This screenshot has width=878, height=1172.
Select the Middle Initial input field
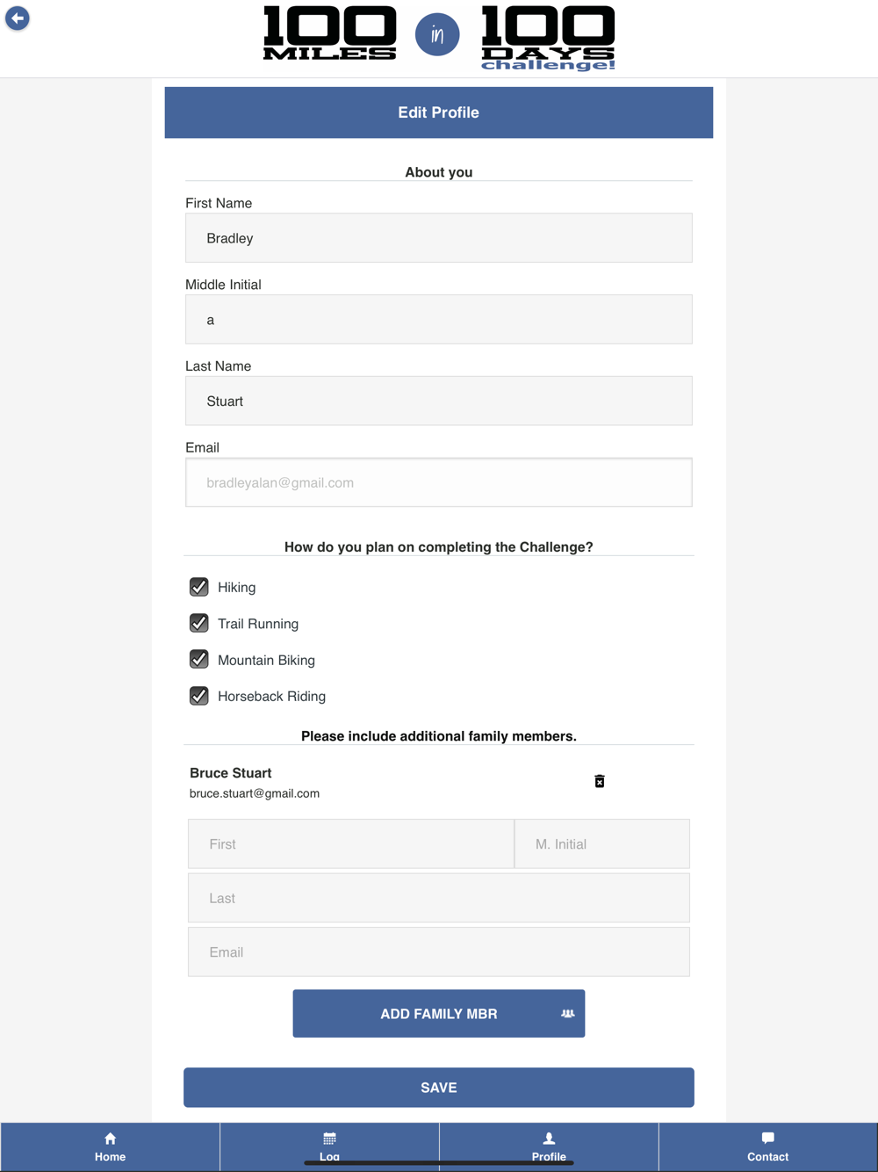(439, 320)
